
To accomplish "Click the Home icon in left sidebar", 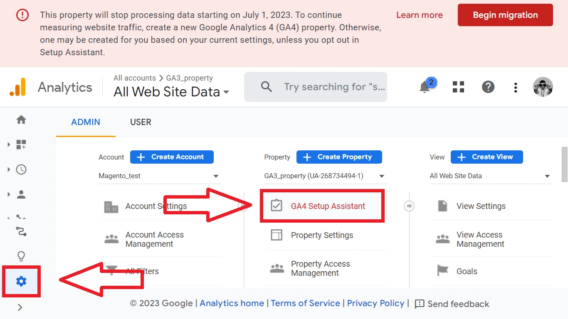I will pos(21,120).
